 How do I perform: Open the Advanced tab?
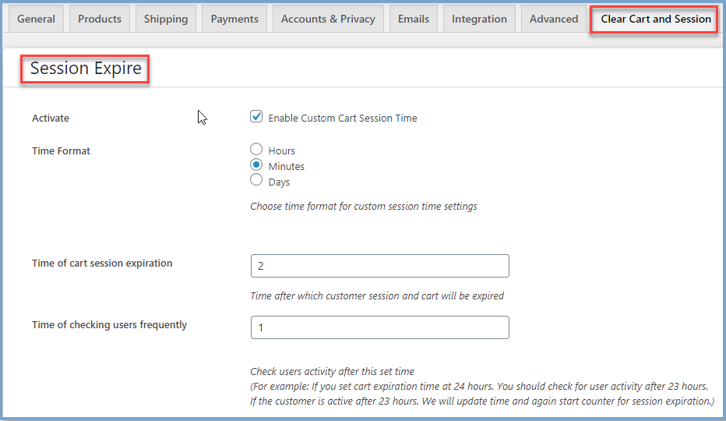tap(554, 19)
